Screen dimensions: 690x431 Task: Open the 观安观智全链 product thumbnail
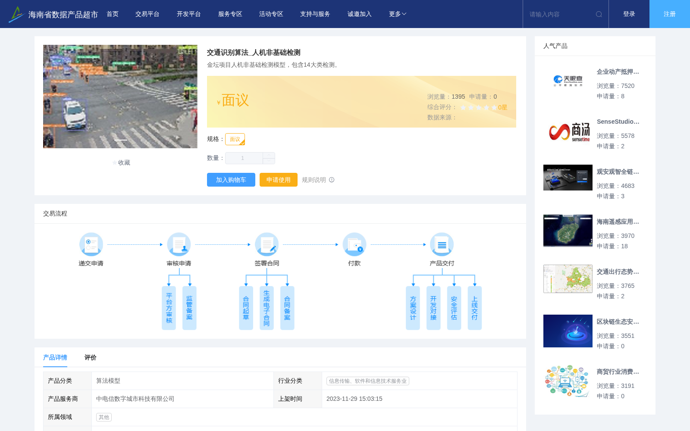coord(568,178)
